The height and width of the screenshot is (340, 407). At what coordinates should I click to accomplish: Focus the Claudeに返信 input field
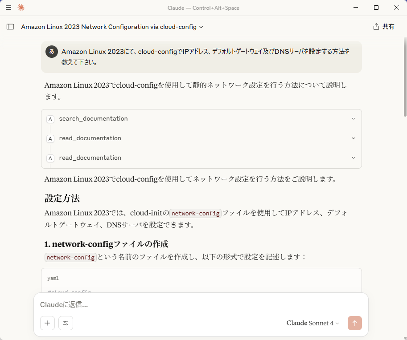[201, 304]
